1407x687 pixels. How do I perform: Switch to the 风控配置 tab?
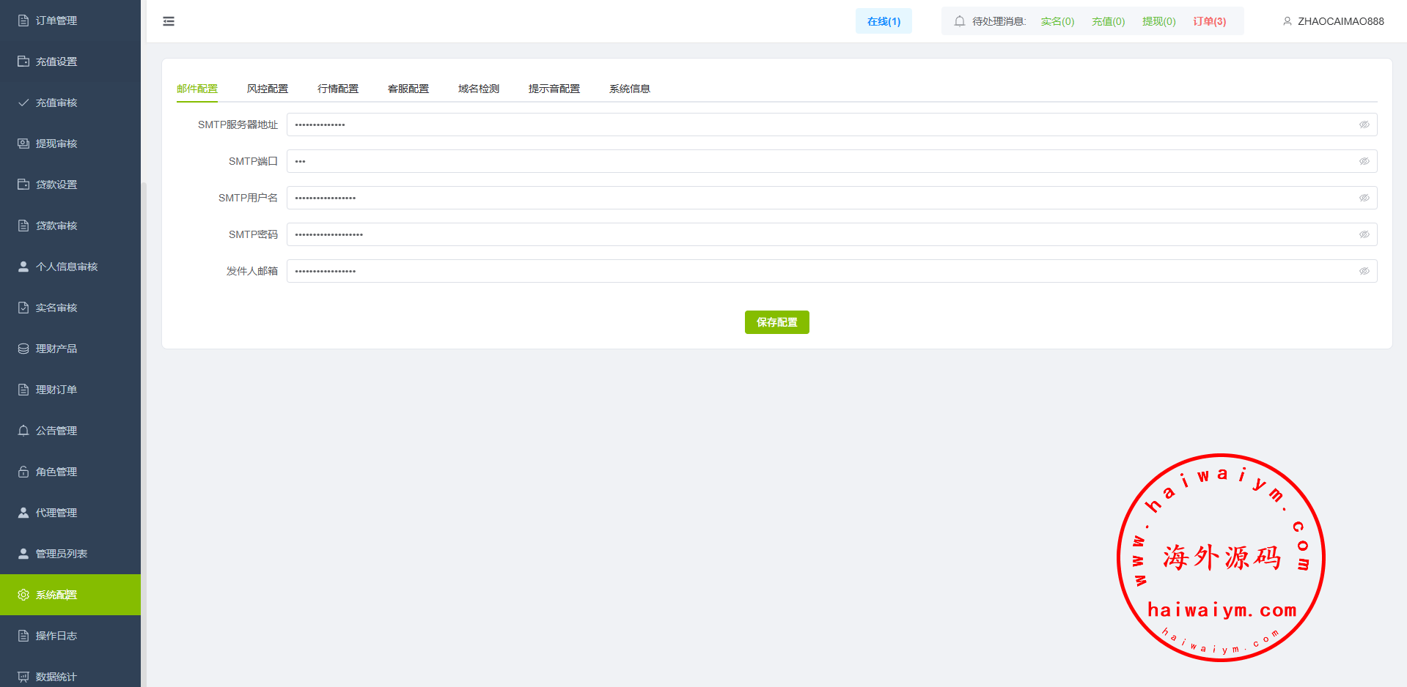tap(268, 89)
